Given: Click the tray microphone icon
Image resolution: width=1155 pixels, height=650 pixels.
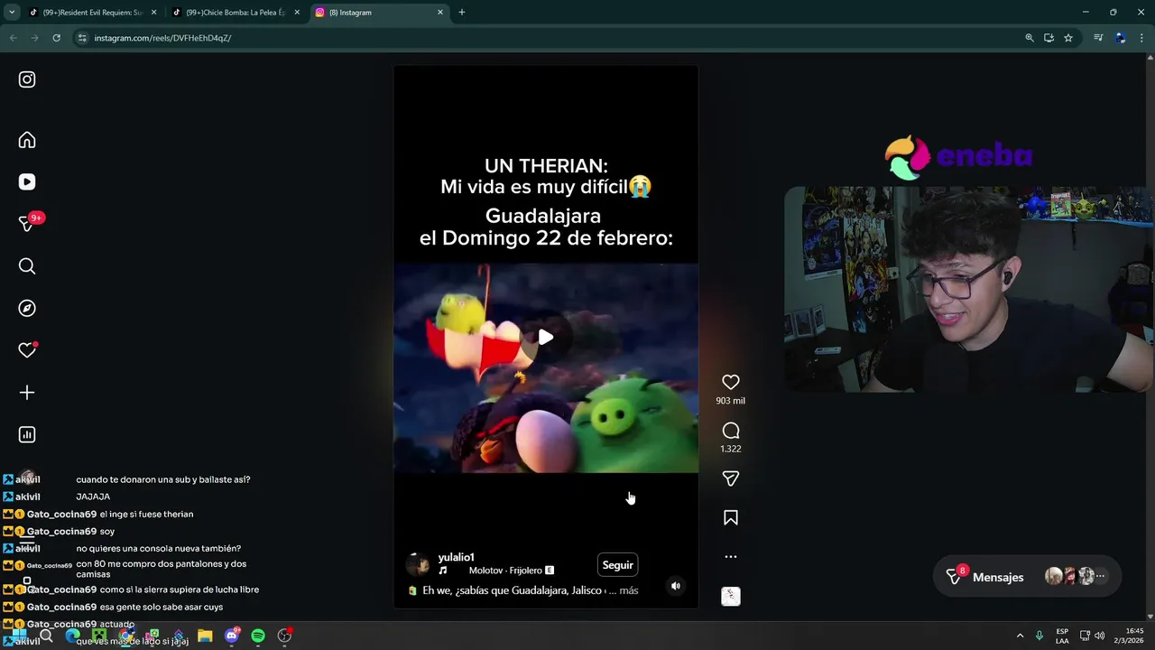Looking at the screenshot, I should point(1039,636).
